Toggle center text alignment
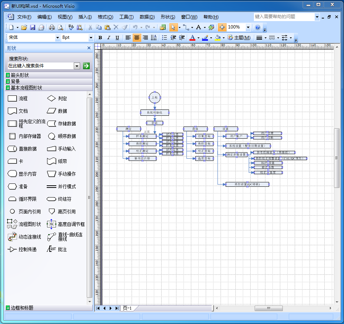The width and height of the screenshot is (344, 324). [137, 38]
